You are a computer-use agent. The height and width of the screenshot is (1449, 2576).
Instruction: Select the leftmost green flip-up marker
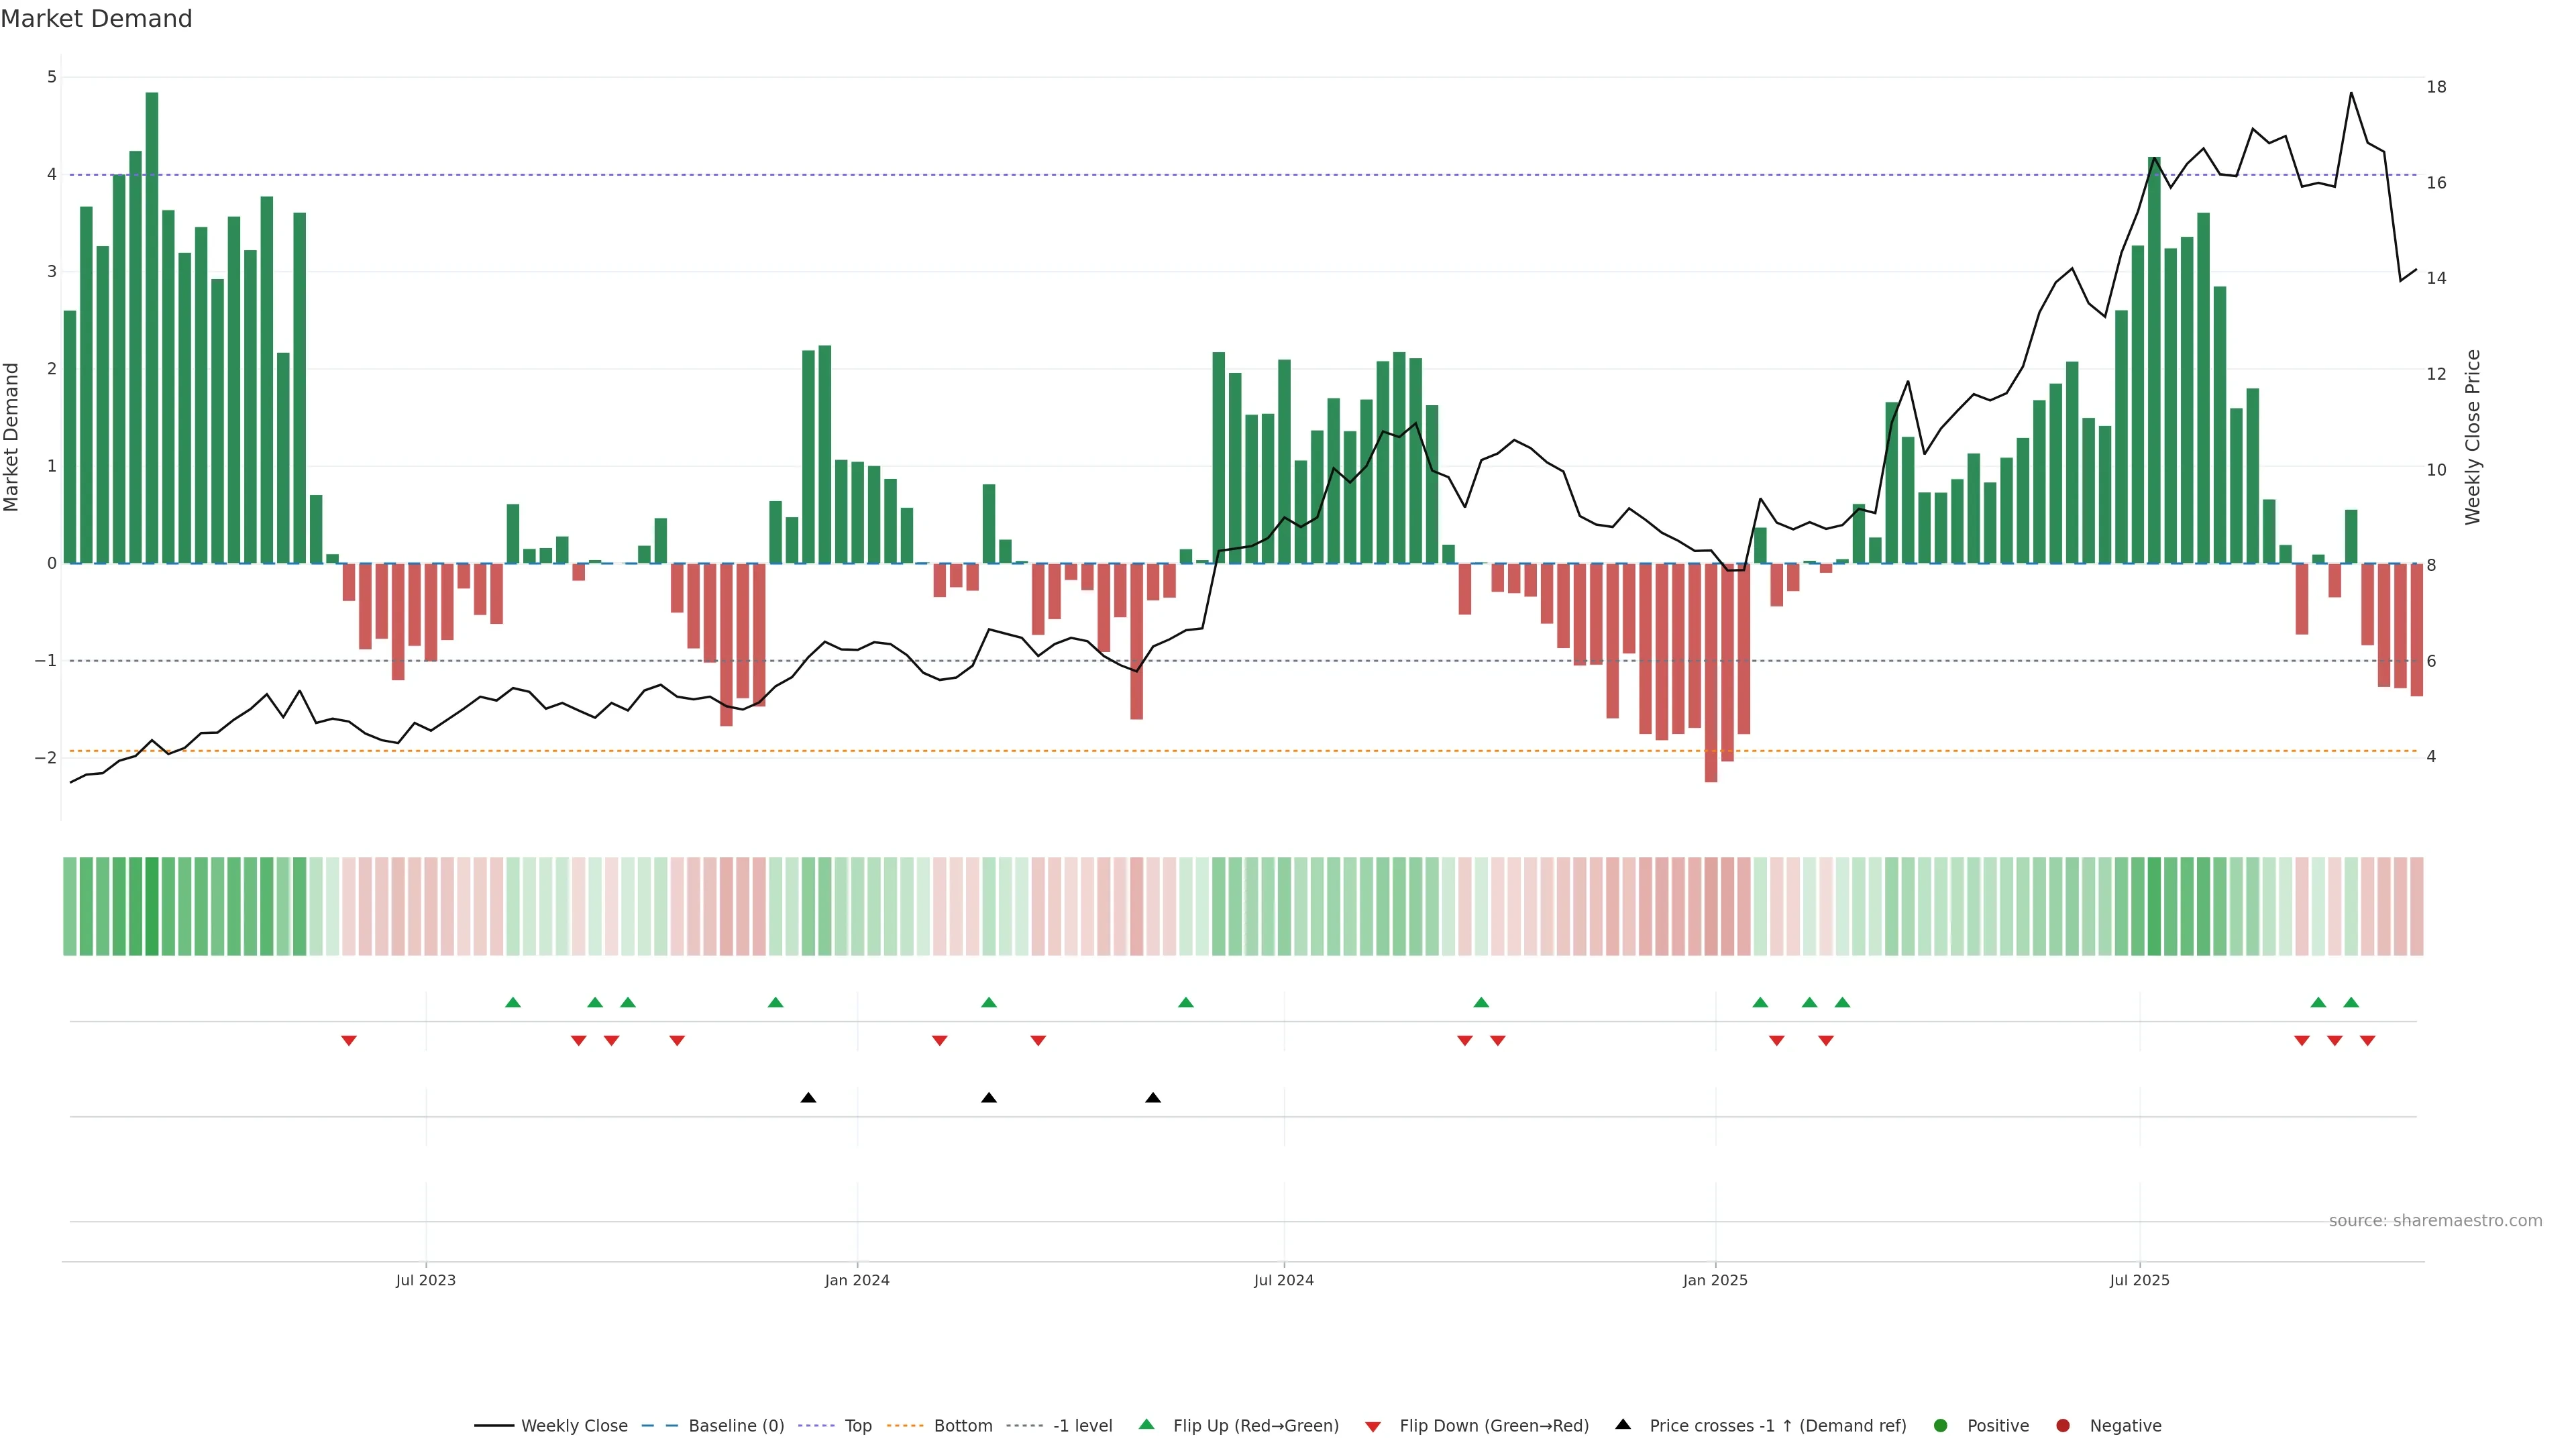coord(513,1003)
